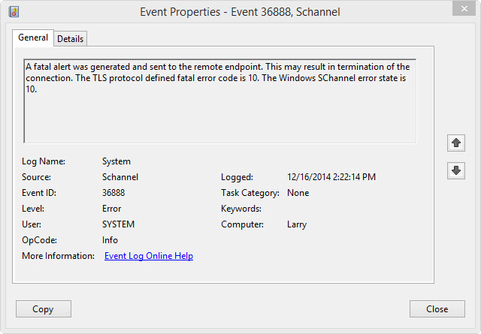Click the User value SYSTEM

tap(119, 224)
